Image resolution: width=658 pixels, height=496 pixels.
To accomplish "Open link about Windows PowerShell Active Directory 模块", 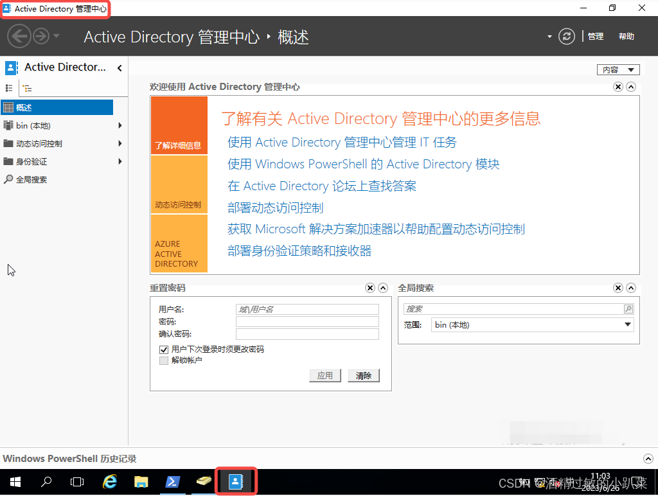I will (x=364, y=164).
